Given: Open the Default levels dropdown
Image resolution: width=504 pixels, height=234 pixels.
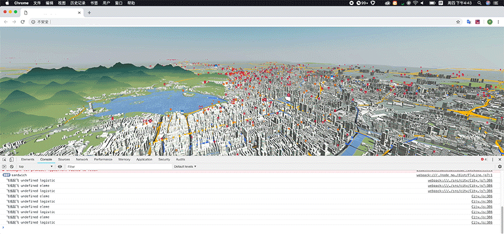Looking at the screenshot, I should 185,166.
